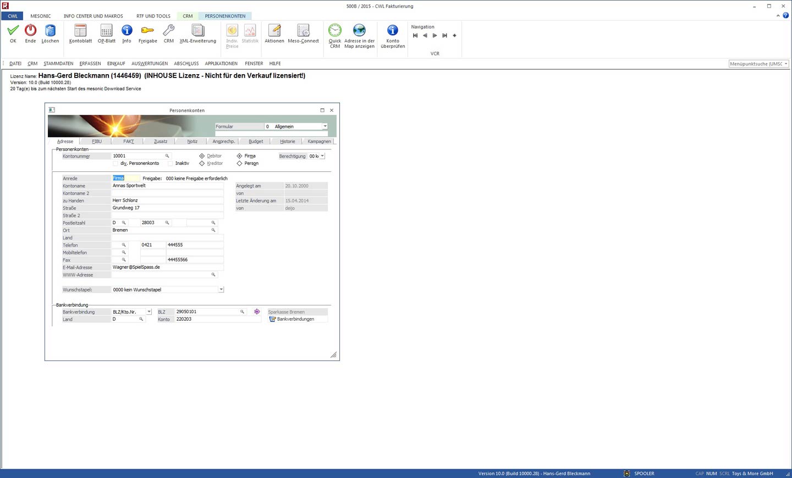This screenshot has height=478, width=792.
Task: Select the Person radio option
Action: click(239, 163)
